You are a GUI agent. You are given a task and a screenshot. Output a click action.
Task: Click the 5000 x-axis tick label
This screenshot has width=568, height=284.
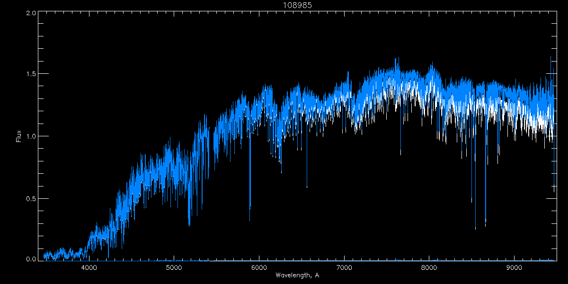click(x=174, y=267)
